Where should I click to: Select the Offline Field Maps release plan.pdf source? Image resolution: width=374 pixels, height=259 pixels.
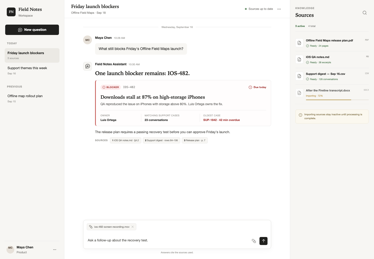332,43
